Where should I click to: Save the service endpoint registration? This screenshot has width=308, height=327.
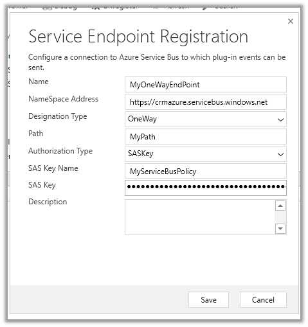pyautogui.click(x=208, y=300)
